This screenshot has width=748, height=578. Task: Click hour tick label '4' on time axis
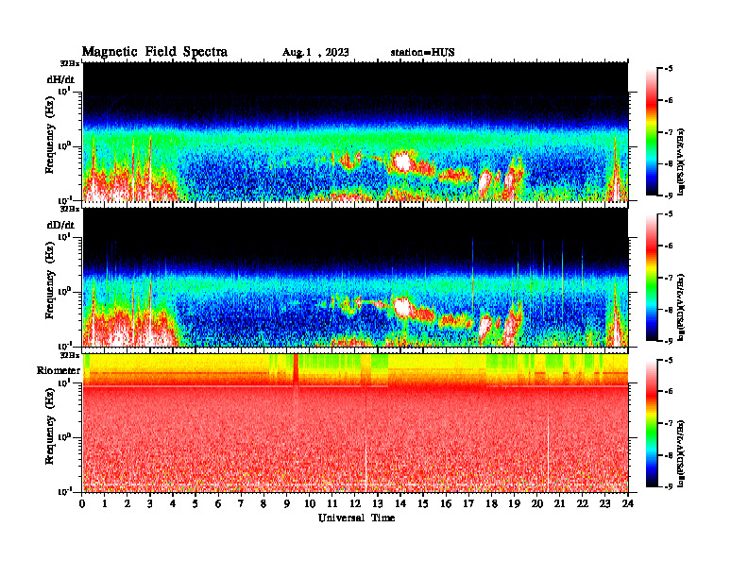click(x=173, y=504)
